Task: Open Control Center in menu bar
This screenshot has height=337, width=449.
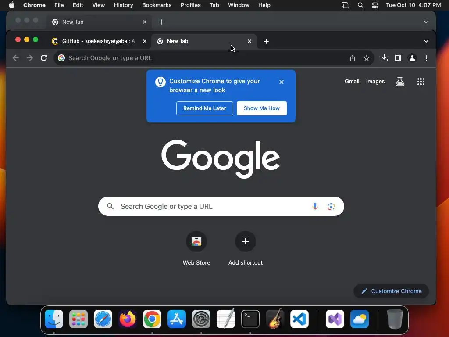Action: click(375, 5)
